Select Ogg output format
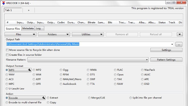189x106 pixels. click(x=61, y=70)
